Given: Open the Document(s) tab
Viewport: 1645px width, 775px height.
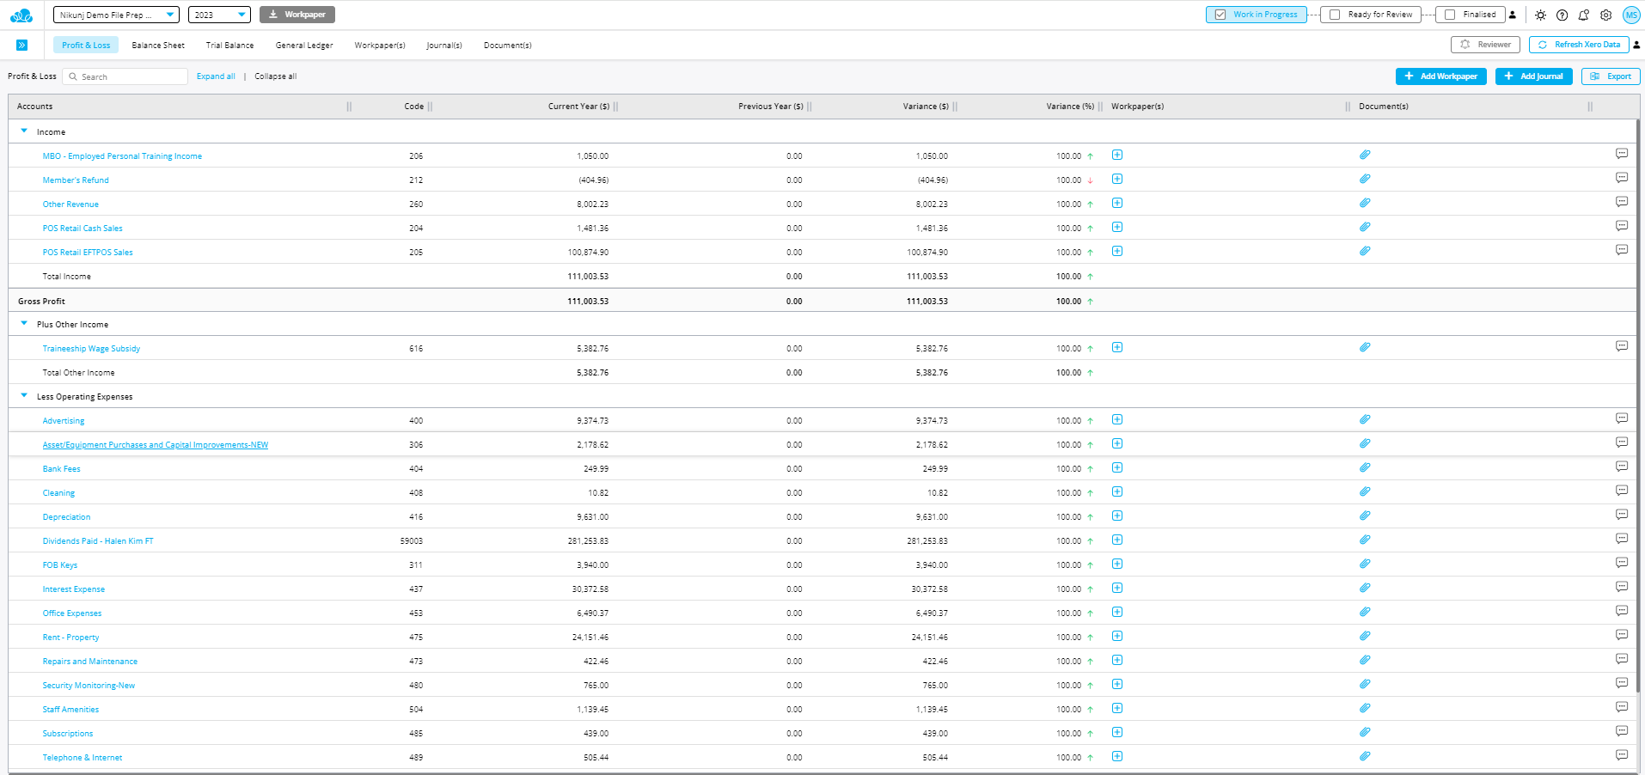Looking at the screenshot, I should [507, 45].
